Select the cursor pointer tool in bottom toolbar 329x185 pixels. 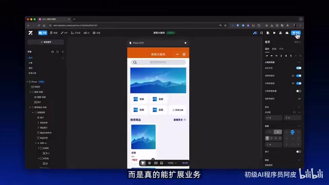pyautogui.click(x=143, y=163)
